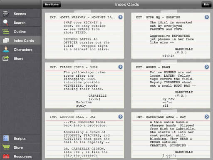Viewport: 213px width, 160px height.
Task: Click the Index Cards stacked-cards icon
Action: [x=6, y=40]
